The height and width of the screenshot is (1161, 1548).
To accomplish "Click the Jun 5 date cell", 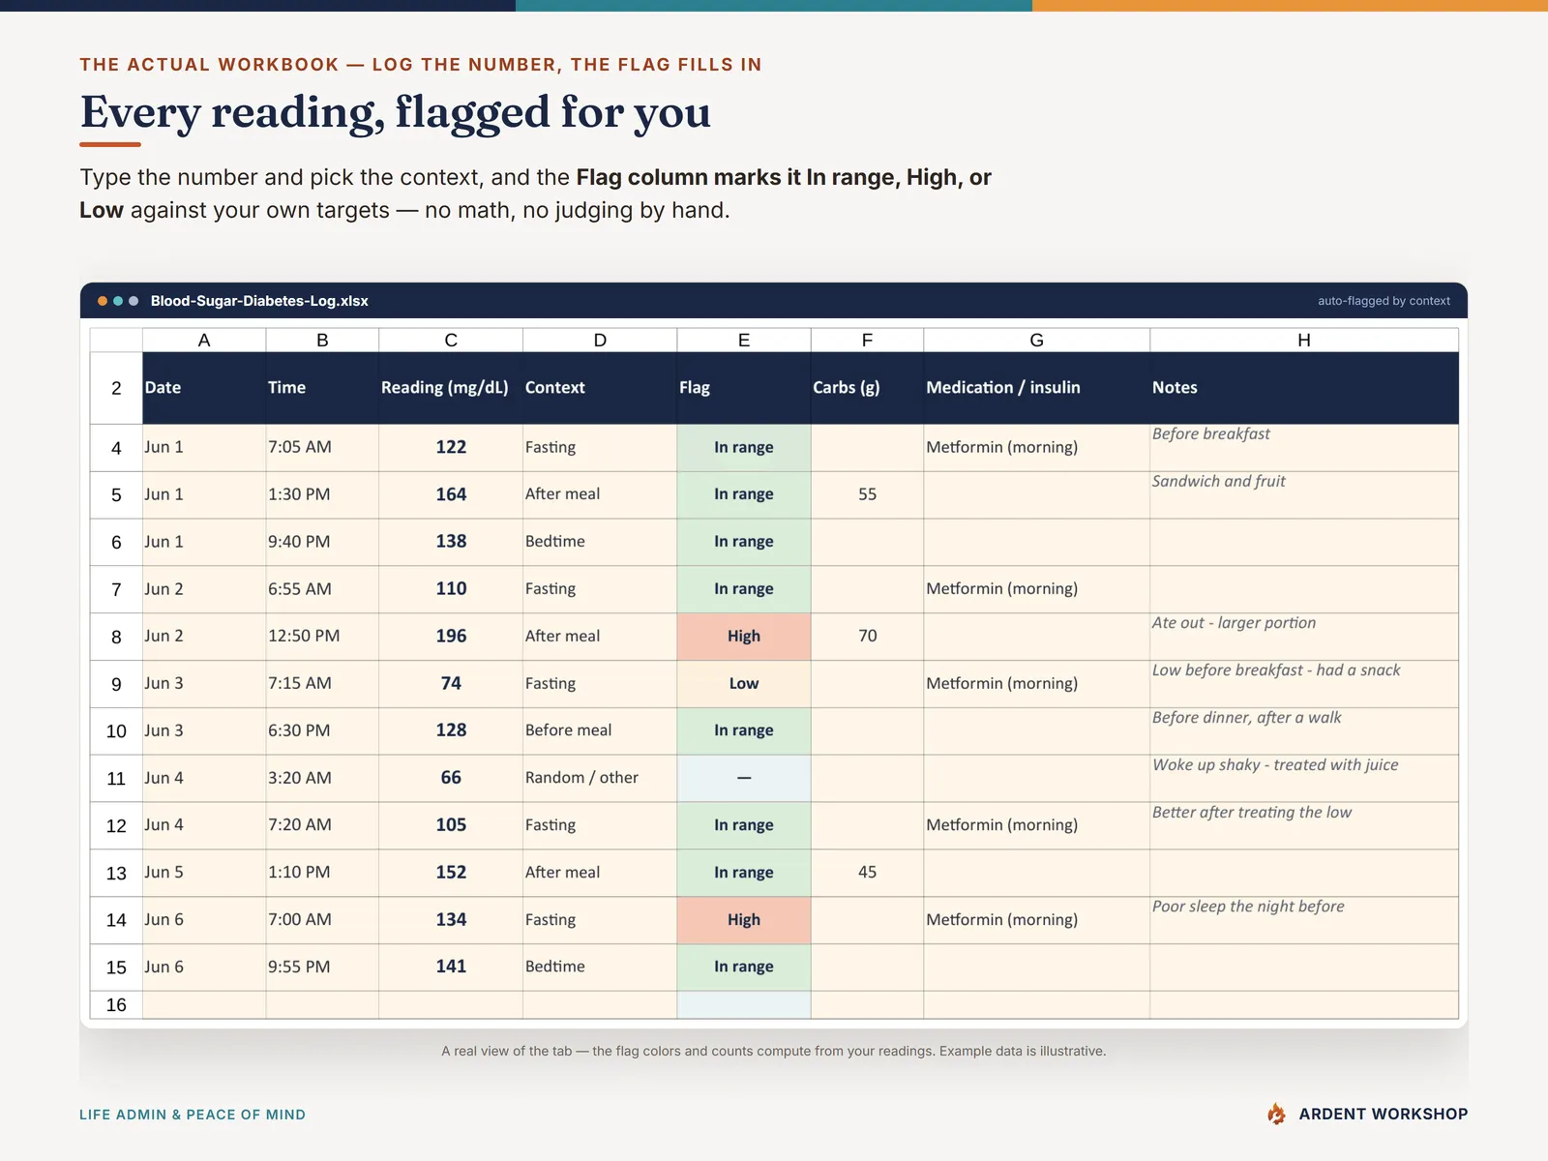I will coord(204,873).
